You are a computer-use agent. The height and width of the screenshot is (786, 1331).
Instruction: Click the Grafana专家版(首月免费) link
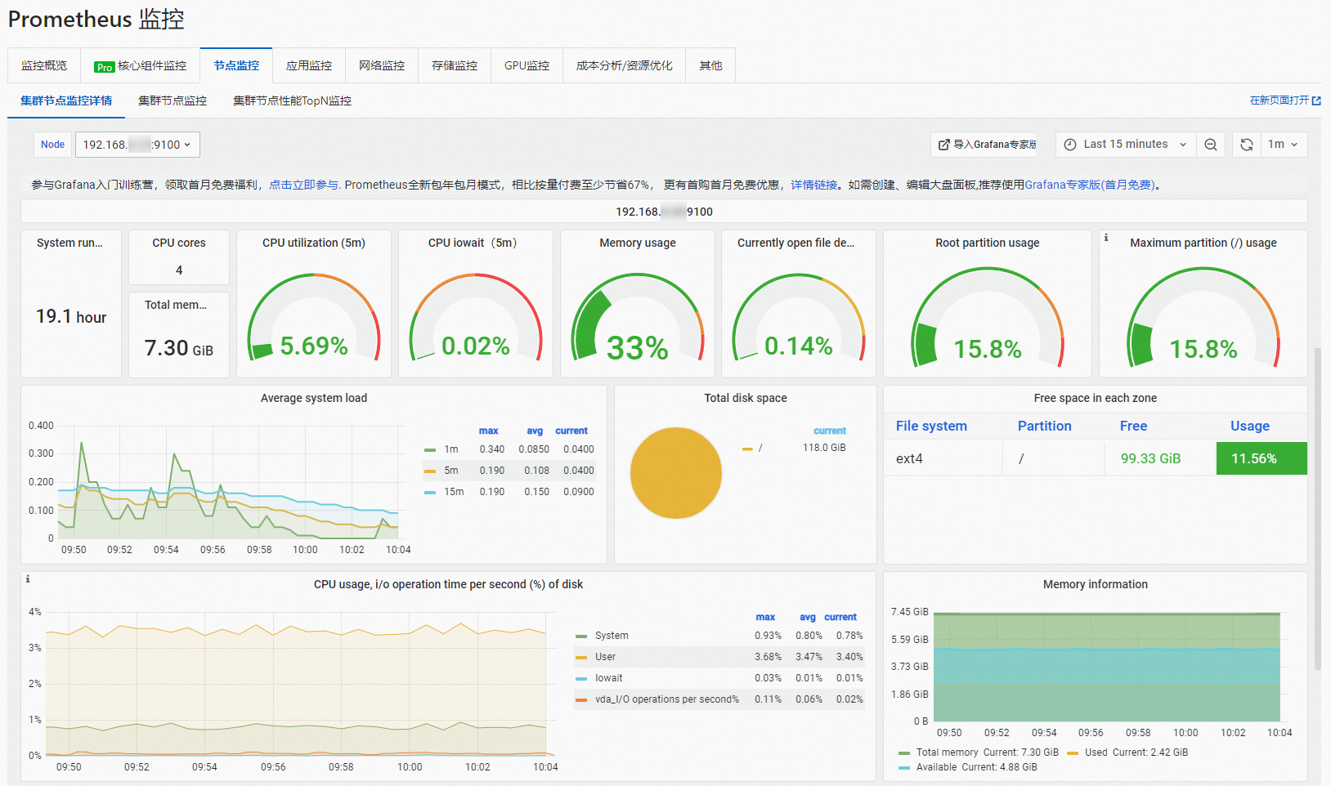[x=1090, y=185]
